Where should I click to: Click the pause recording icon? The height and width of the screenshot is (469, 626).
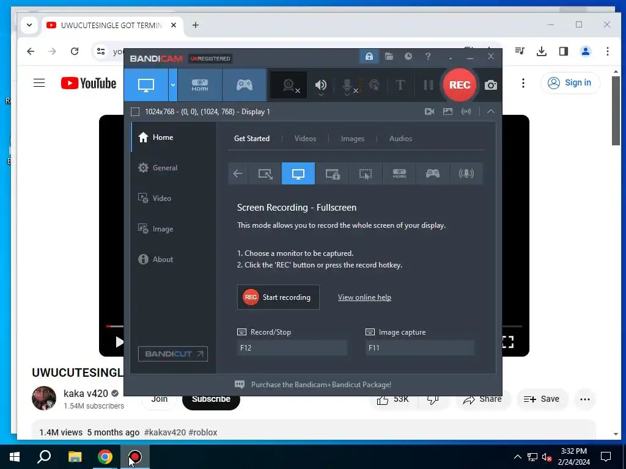tap(429, 85)
